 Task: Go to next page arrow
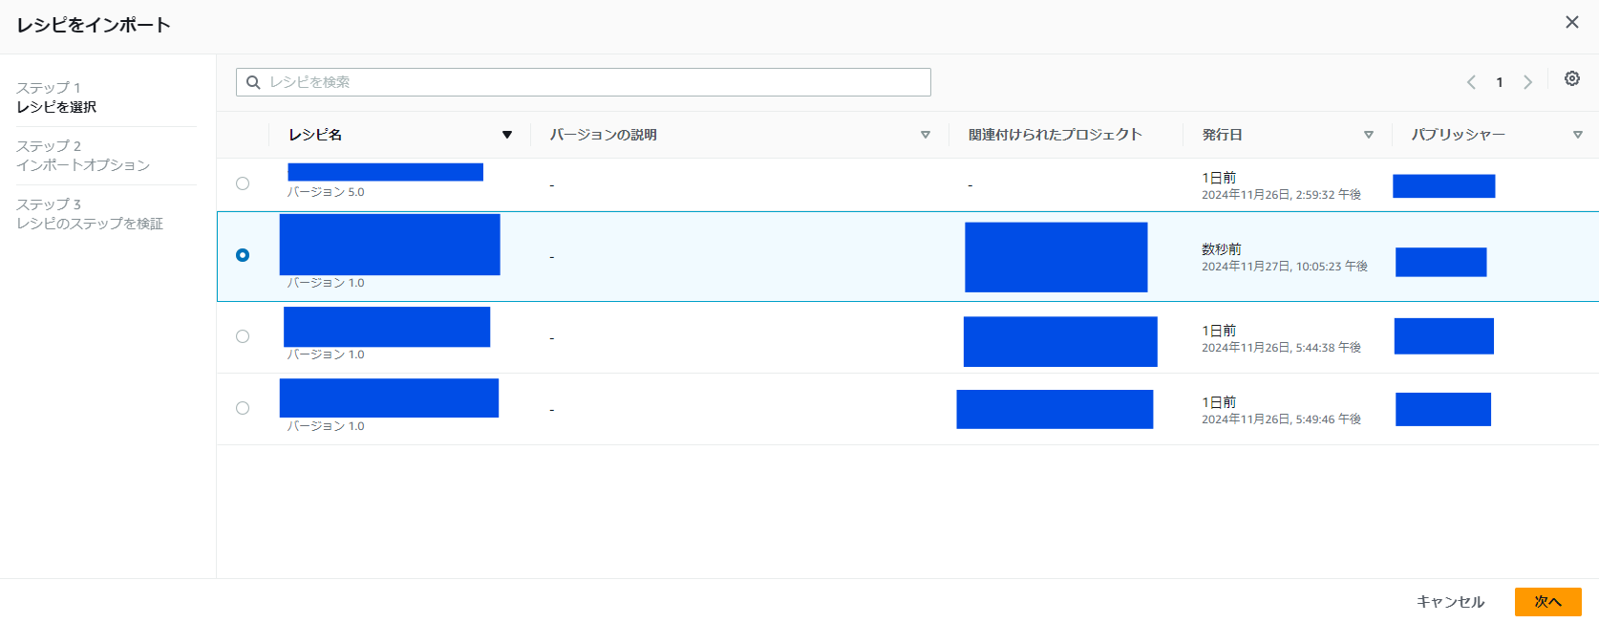pyautogui.click(x=1527, y=82)
